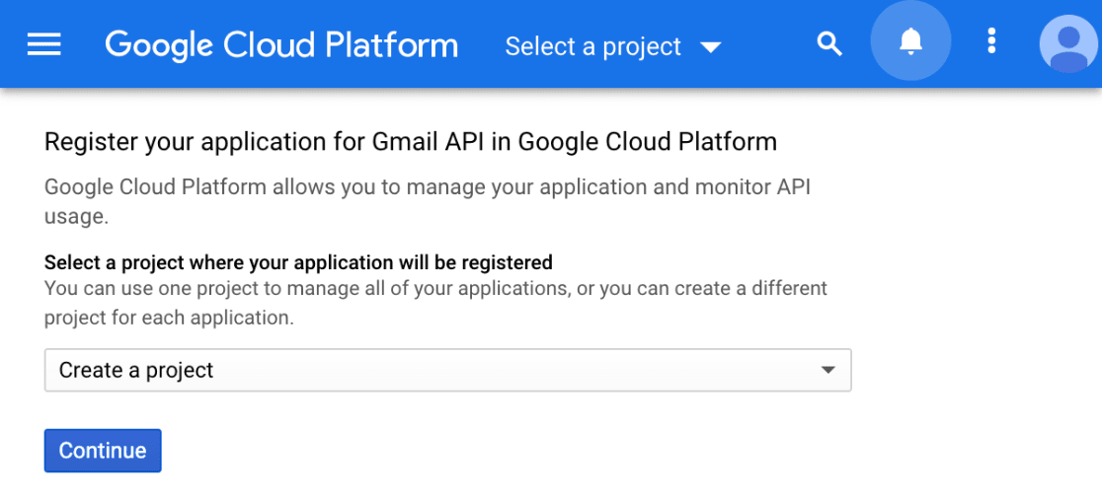Click the arrow in Create a project field
This screenshot has width=1102, height=502.
tap(827, 370)
